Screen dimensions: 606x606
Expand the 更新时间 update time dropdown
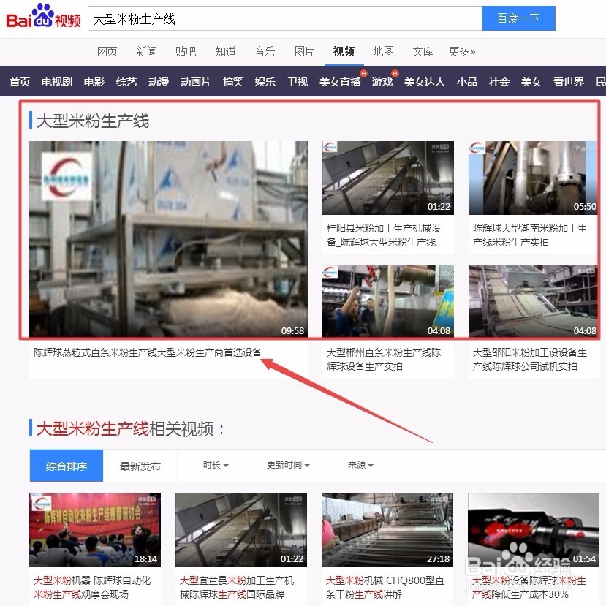287,466
